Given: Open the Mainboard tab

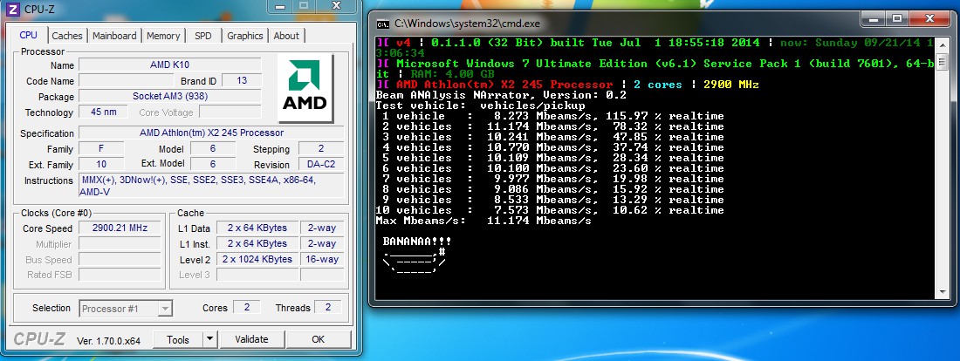Looking at the screenshot, I should pos(114,36).
